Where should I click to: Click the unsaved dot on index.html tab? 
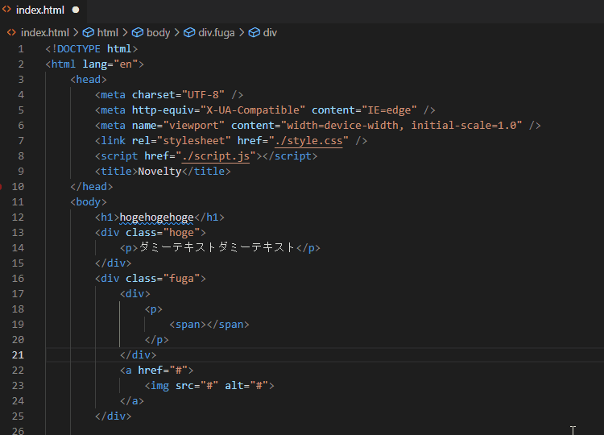click(76, 10)
